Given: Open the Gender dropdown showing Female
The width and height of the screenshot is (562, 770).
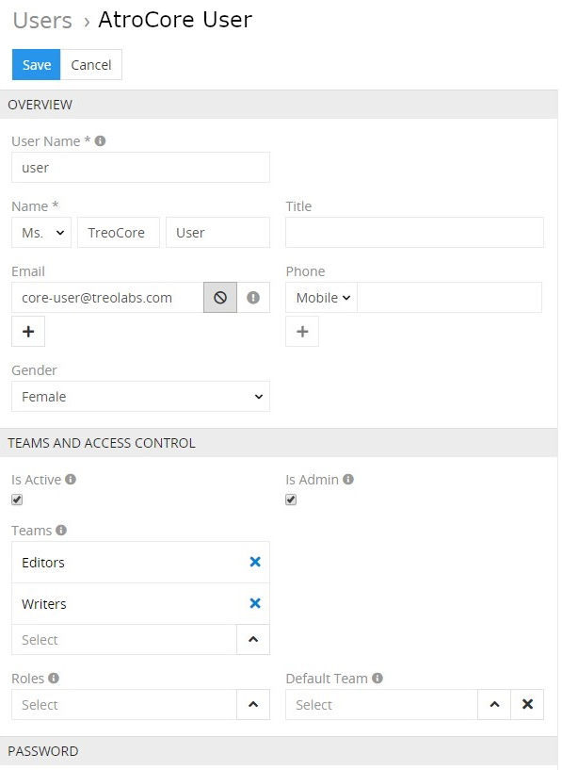Looking at the screenshot, I should (x=141, y=396).
